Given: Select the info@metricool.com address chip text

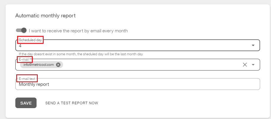Looking at the screenshot, I should point(39,65).
